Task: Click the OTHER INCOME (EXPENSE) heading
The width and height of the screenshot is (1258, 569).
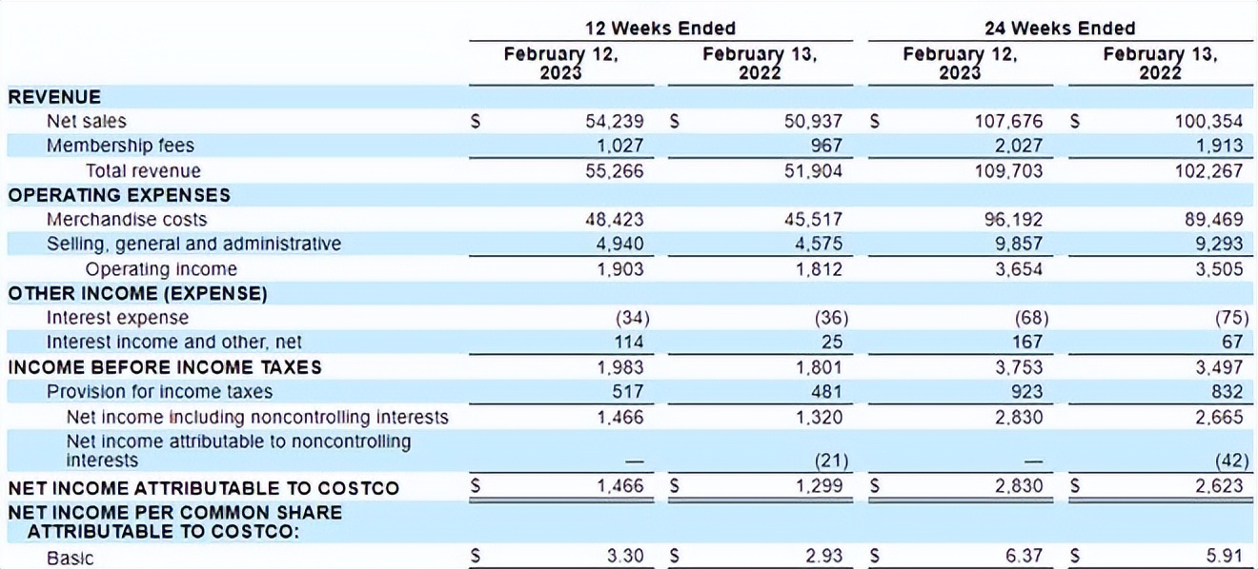Action: [x=137, y=293]
